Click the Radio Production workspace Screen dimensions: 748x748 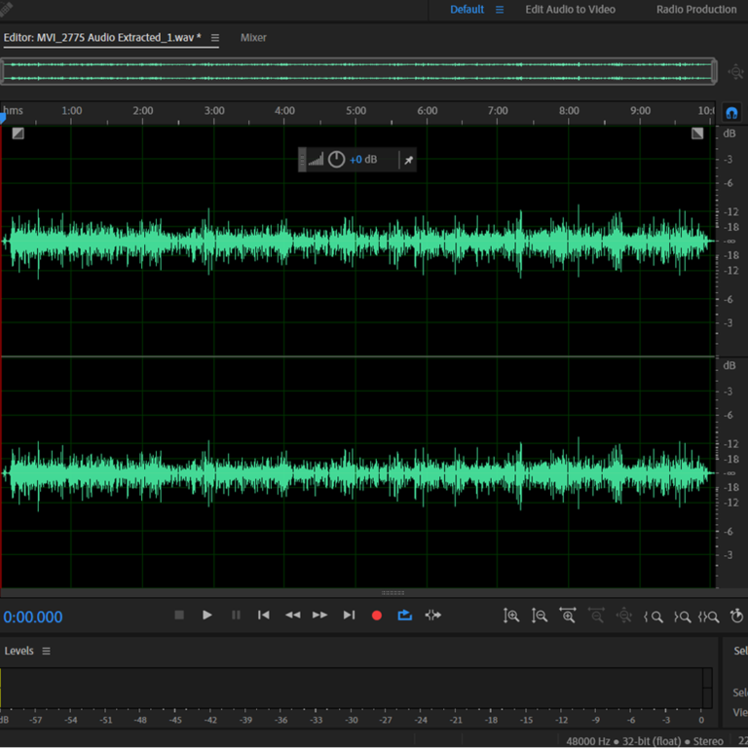coord(695,10)
